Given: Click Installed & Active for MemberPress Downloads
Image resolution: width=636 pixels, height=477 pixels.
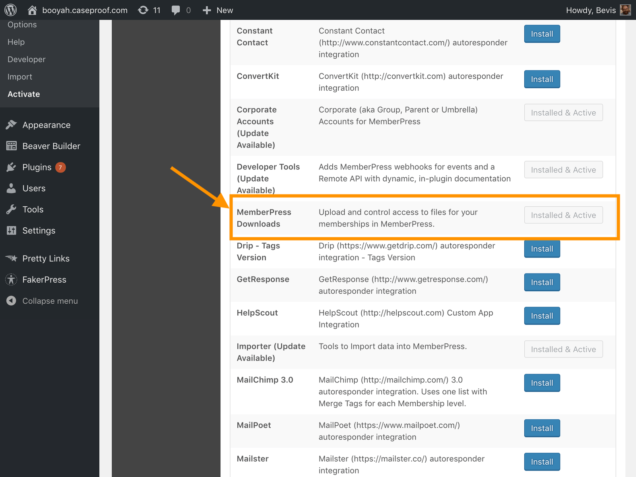Looking at the screenshot, I should [x=563, y=215].
